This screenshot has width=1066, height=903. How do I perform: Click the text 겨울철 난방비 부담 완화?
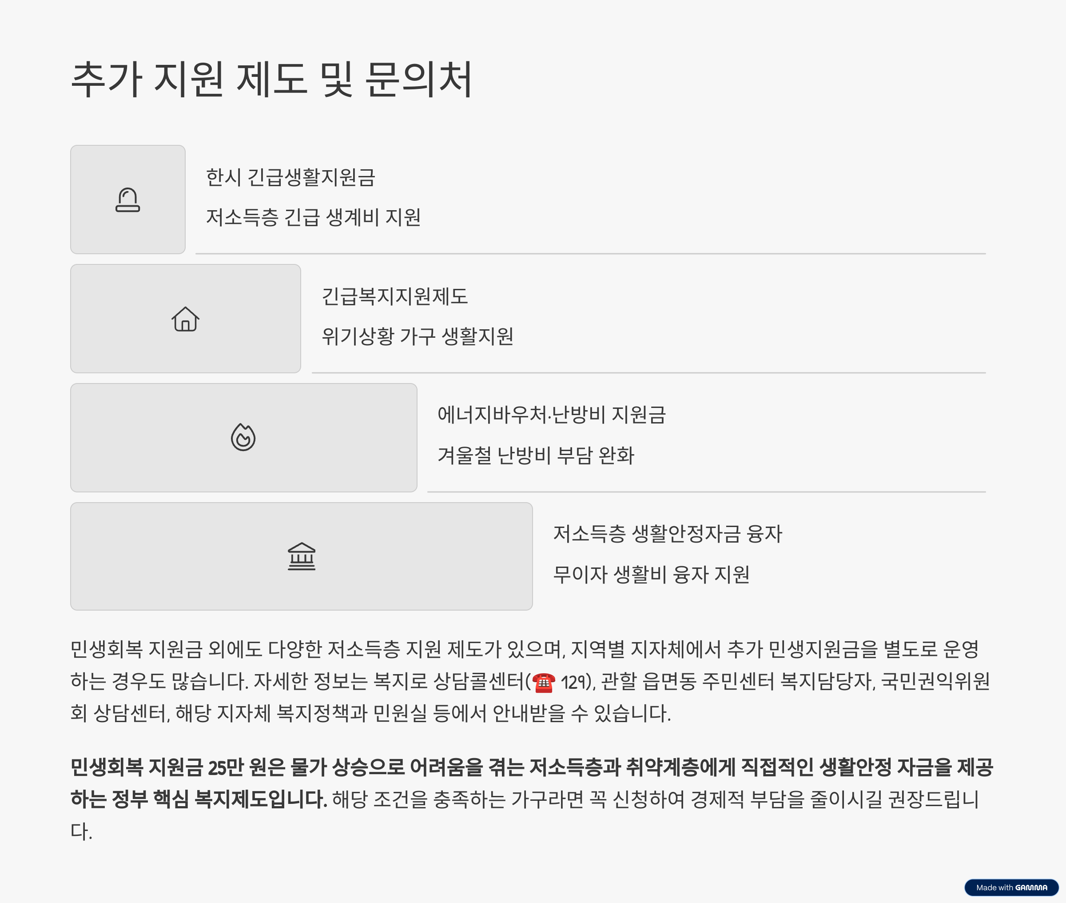[x=536, y=455]
